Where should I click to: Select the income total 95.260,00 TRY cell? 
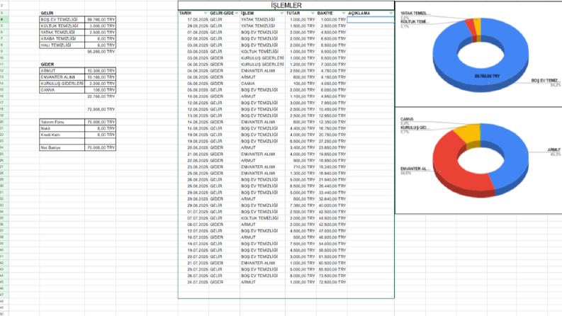pyautogui.click(x=101, y=52)
